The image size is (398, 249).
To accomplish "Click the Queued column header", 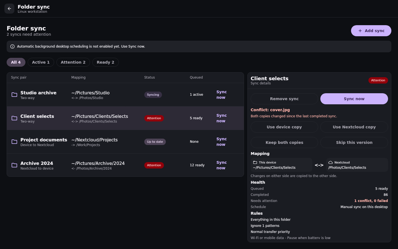I will 196,77.
